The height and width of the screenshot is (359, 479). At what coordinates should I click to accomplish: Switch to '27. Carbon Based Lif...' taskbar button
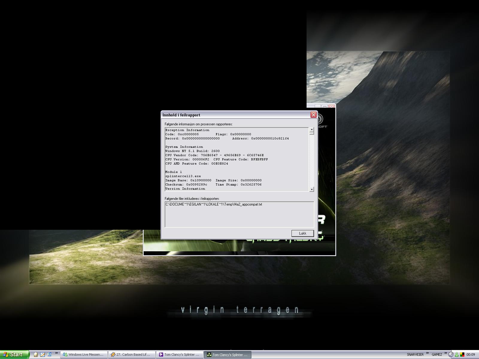[x=132, y=355]
